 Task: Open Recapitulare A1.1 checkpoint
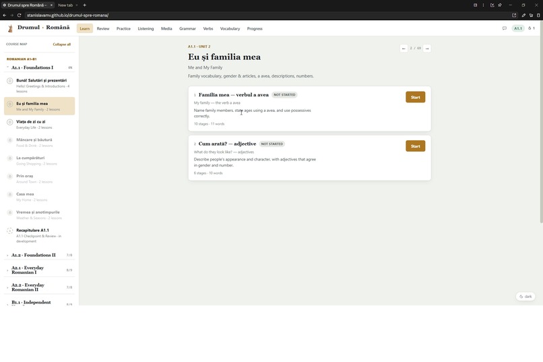[40, 235]
